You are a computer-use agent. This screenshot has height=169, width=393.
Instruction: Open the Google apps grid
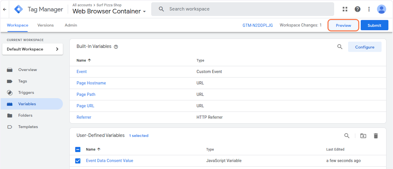point(345,9)
